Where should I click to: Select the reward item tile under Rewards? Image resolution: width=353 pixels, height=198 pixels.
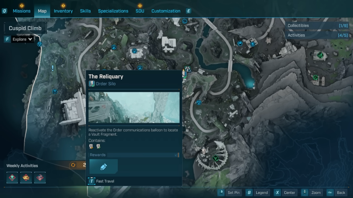(x=104, y=167)
